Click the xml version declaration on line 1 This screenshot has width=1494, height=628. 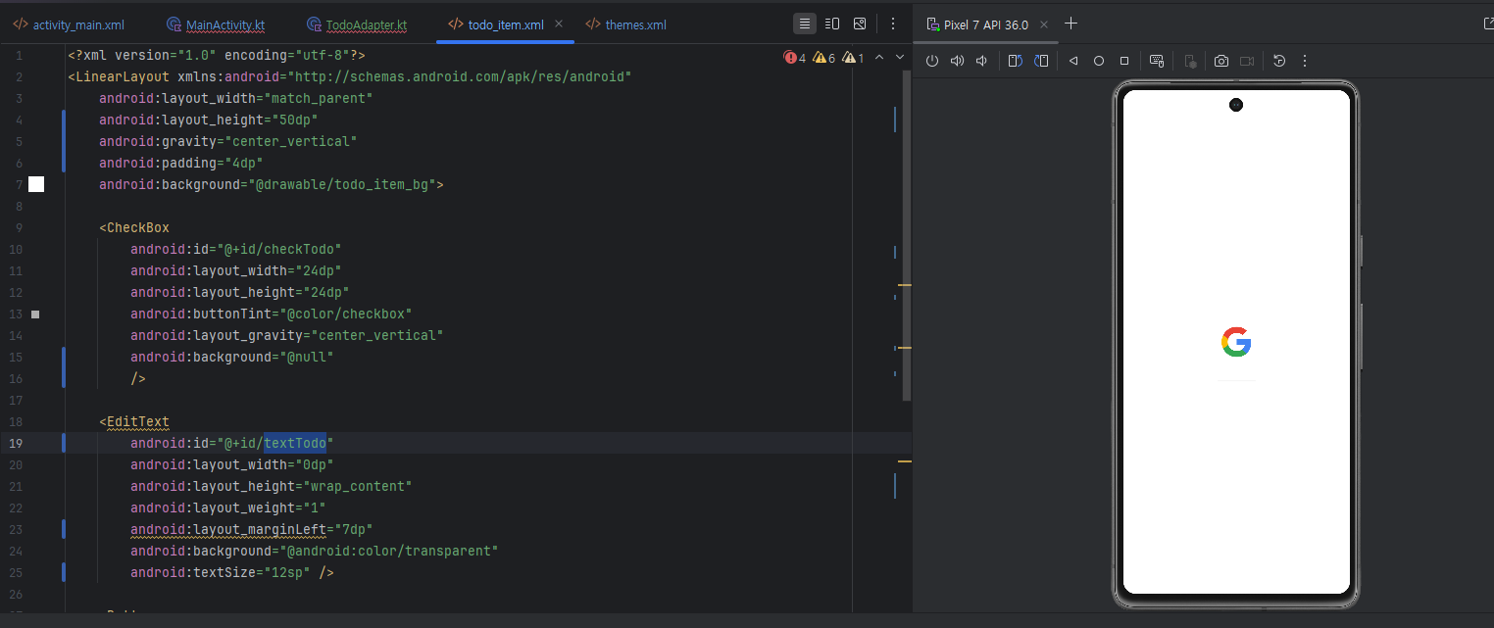click(x=217, y=55)
